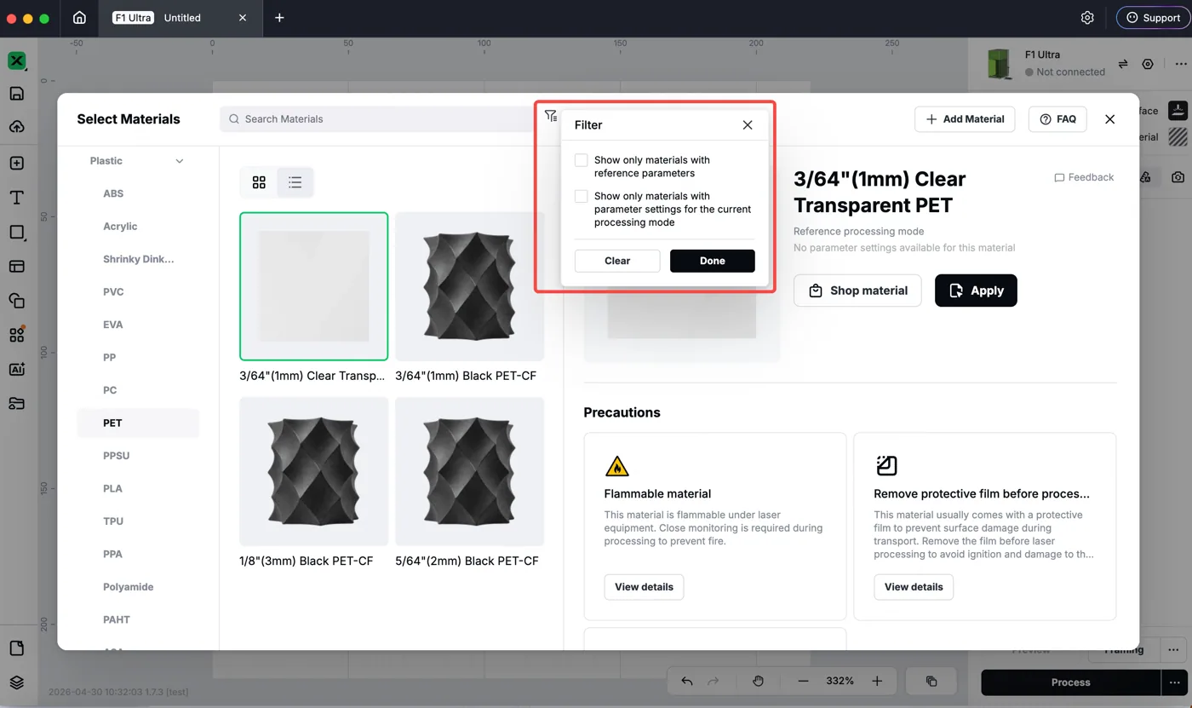The width and height of the screenshot is (1192, 708).
Task: Open the more options next to Framing
Action: [x=1173, y=650]
